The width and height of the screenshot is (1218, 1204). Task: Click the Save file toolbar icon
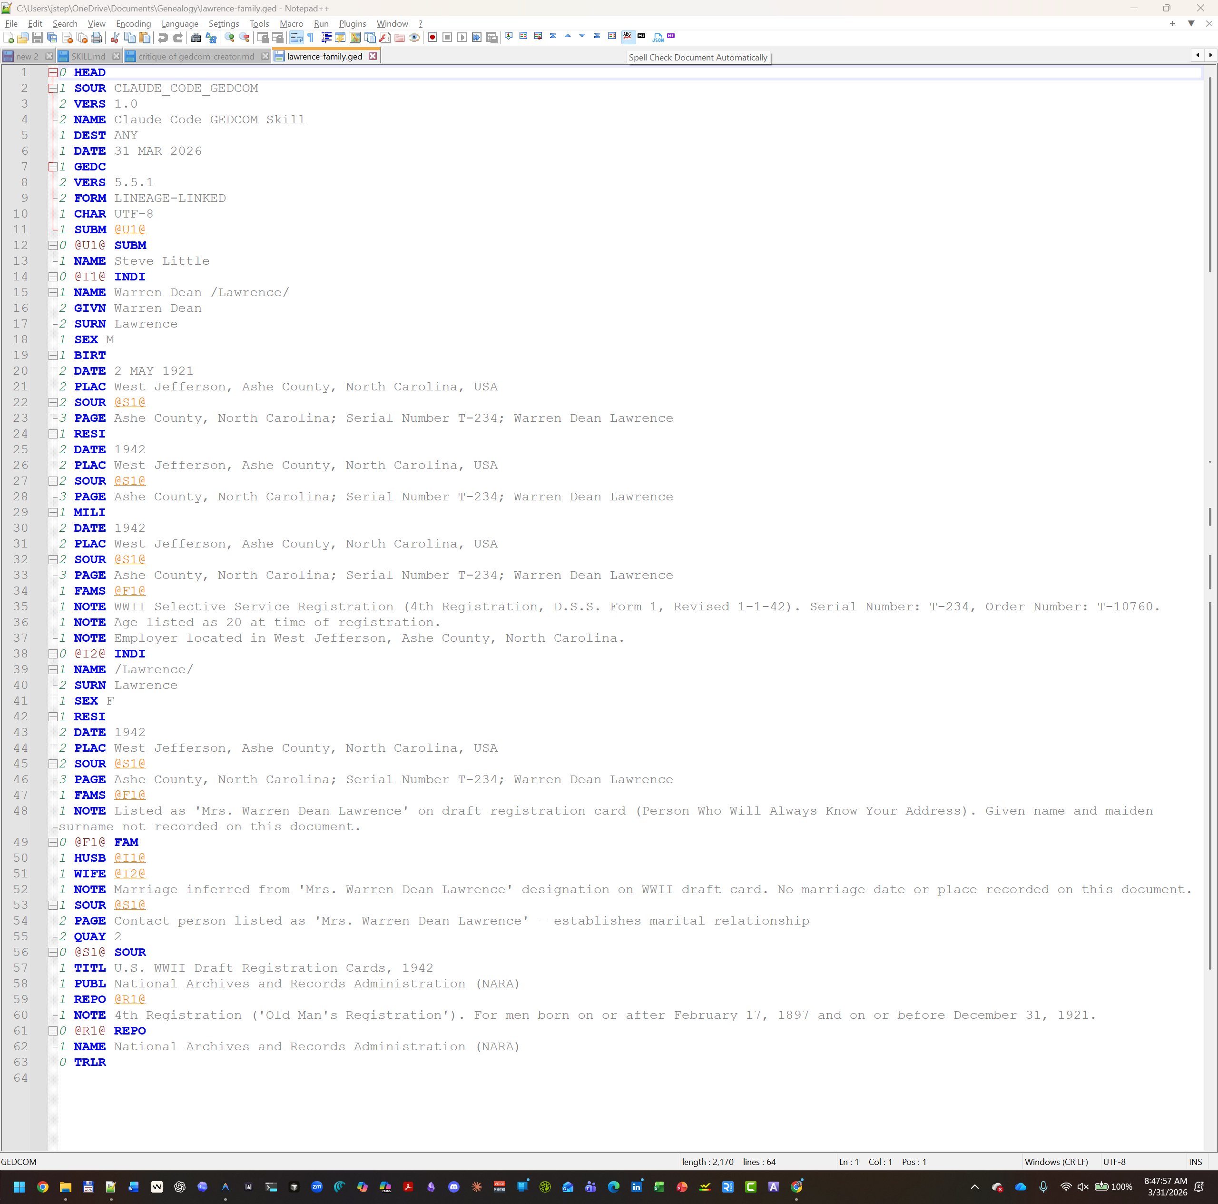[x=37, y=38]
